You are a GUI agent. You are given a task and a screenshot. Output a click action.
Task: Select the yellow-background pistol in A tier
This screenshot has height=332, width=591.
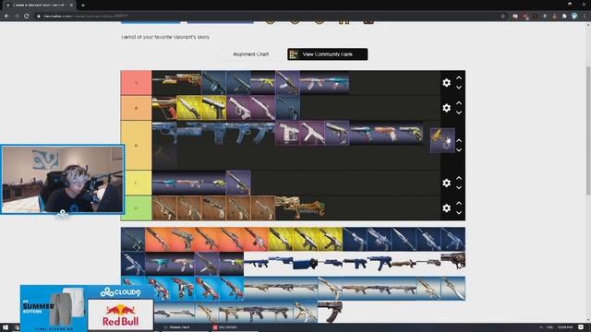[x=213, y=108]
